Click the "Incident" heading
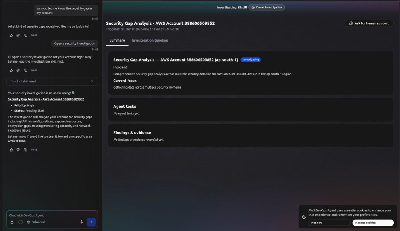 120,67
